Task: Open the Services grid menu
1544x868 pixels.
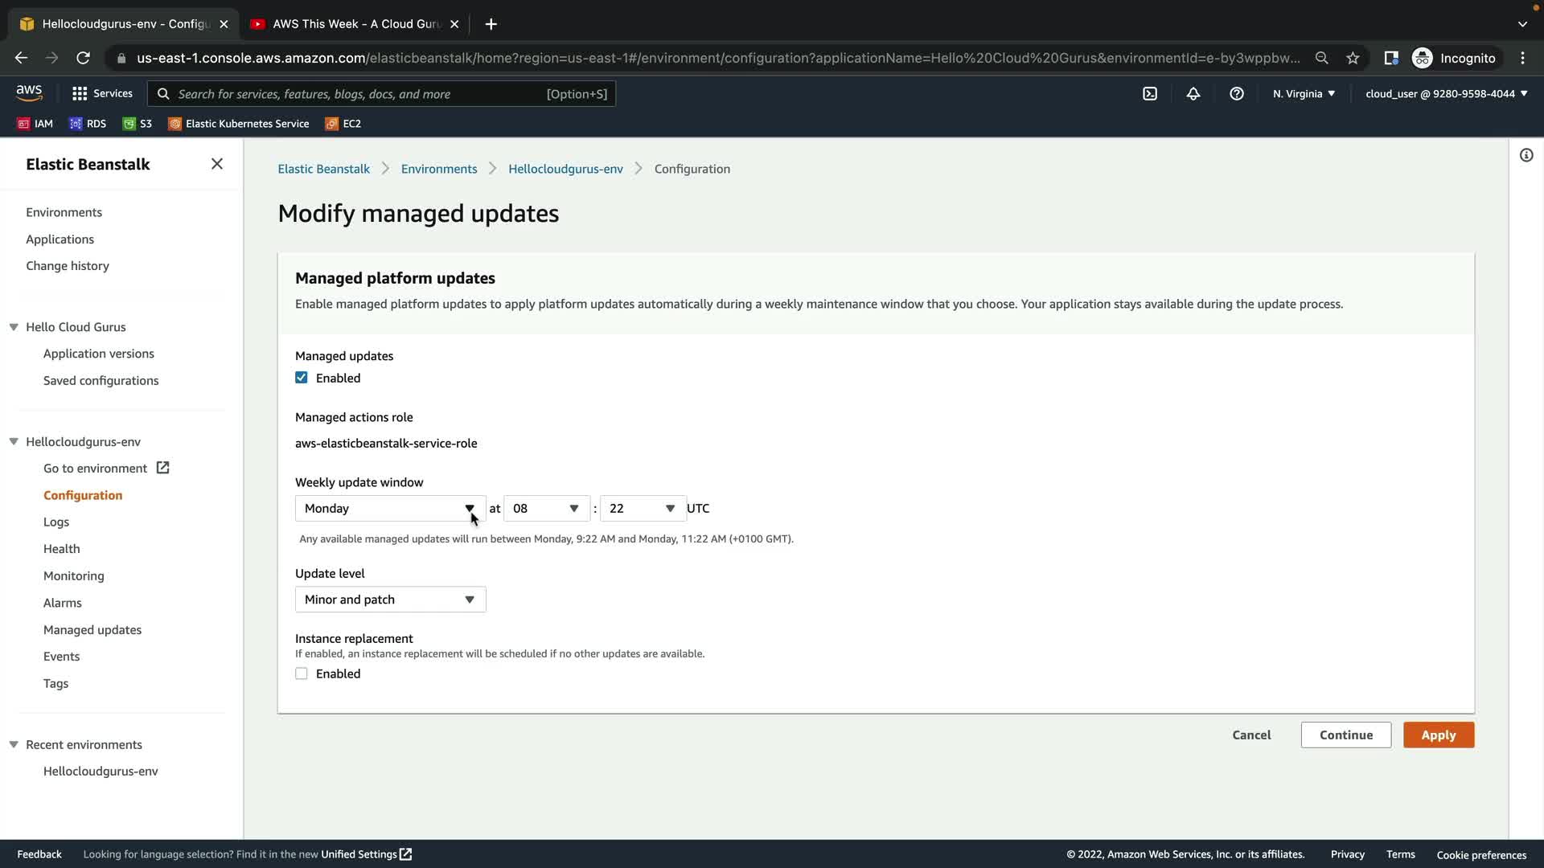Action: (101, 94)
